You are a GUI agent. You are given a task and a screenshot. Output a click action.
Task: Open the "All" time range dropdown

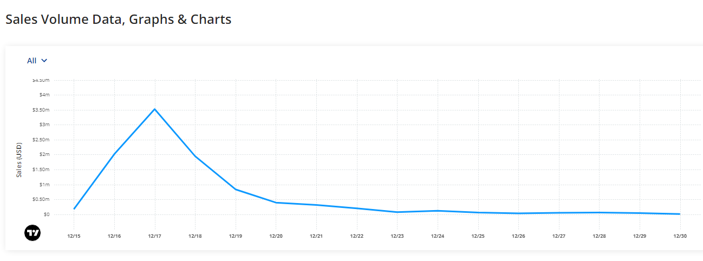[37, 61]
